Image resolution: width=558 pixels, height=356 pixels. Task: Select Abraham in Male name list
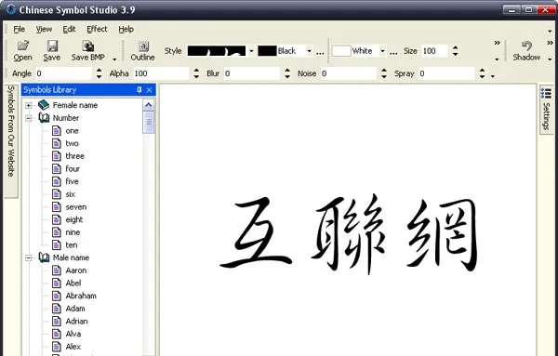coord(81,296)
